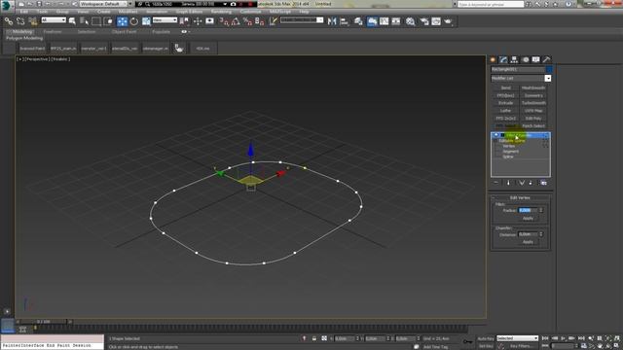Viewport: 623px width, 350px height.
Task: Open the Create command panel tab
Action: pyautogui.click(x=494, y=59)
